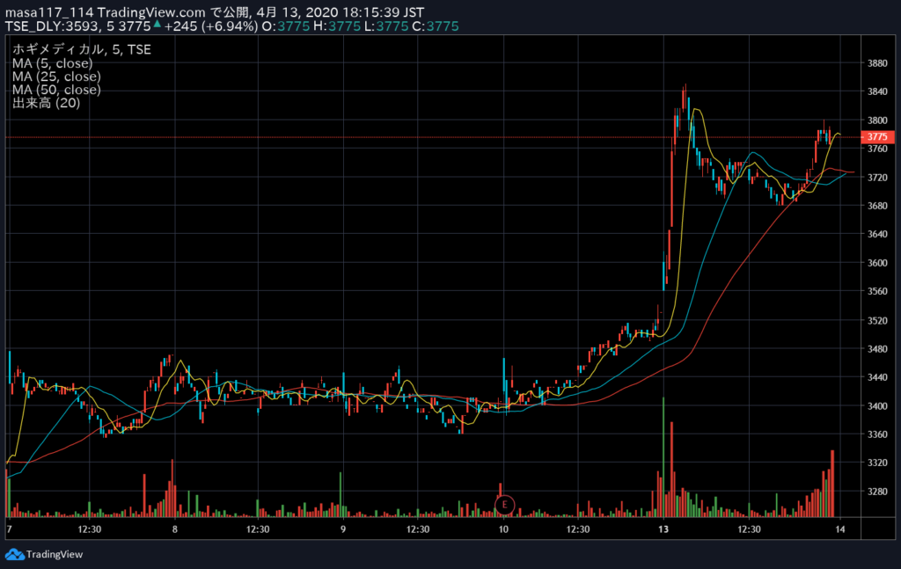Click date label 14 on time axis
This screenshot has width=901, height=569.
[x=840, y=529]
